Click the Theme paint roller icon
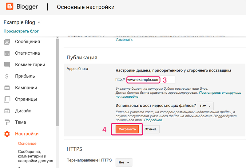 pos(7,122)
